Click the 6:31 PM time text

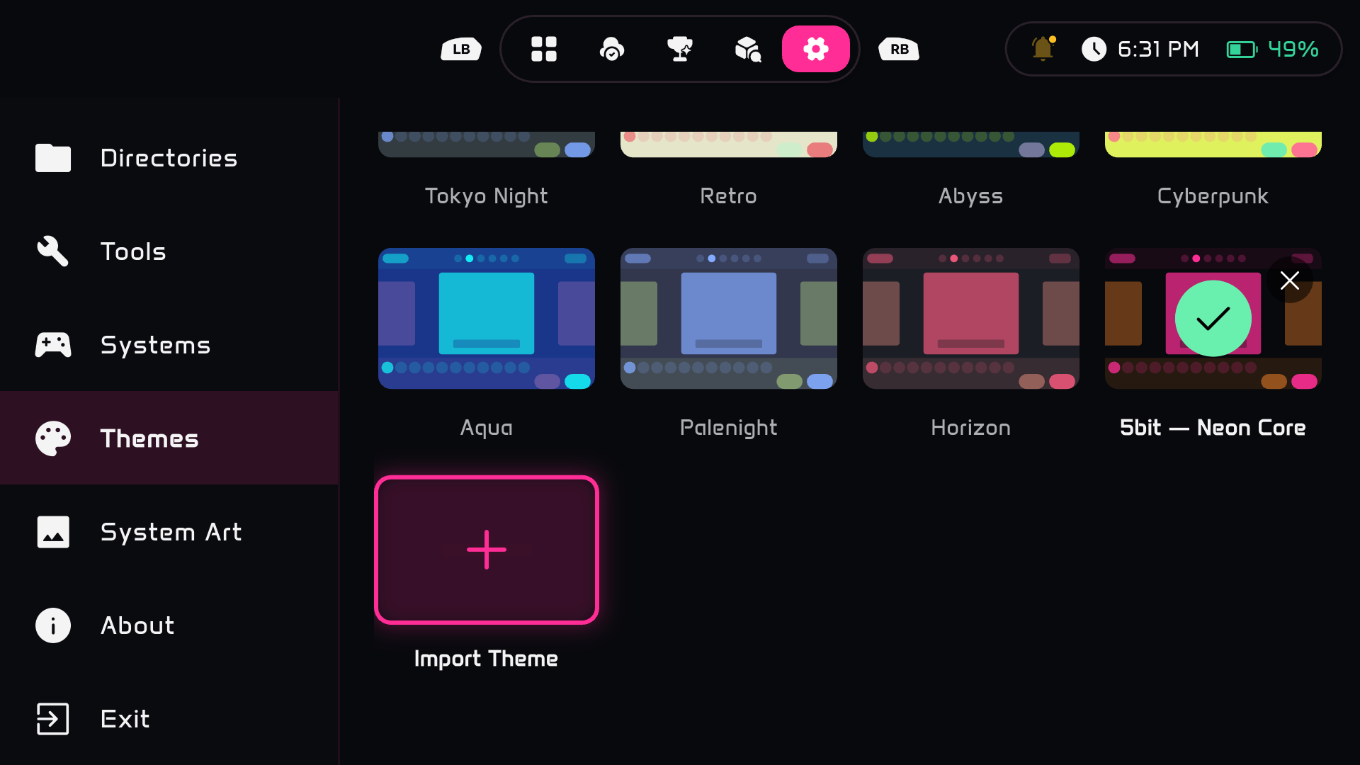click(x=1158, y=49)
